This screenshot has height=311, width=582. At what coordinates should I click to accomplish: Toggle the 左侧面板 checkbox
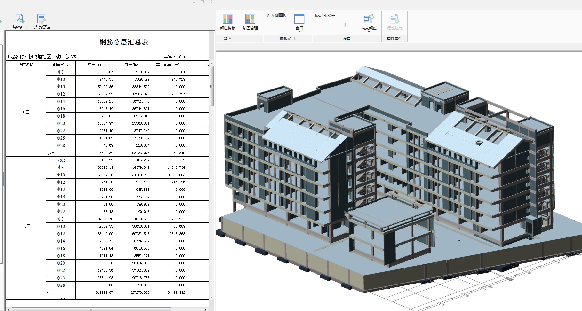(268, 15)
